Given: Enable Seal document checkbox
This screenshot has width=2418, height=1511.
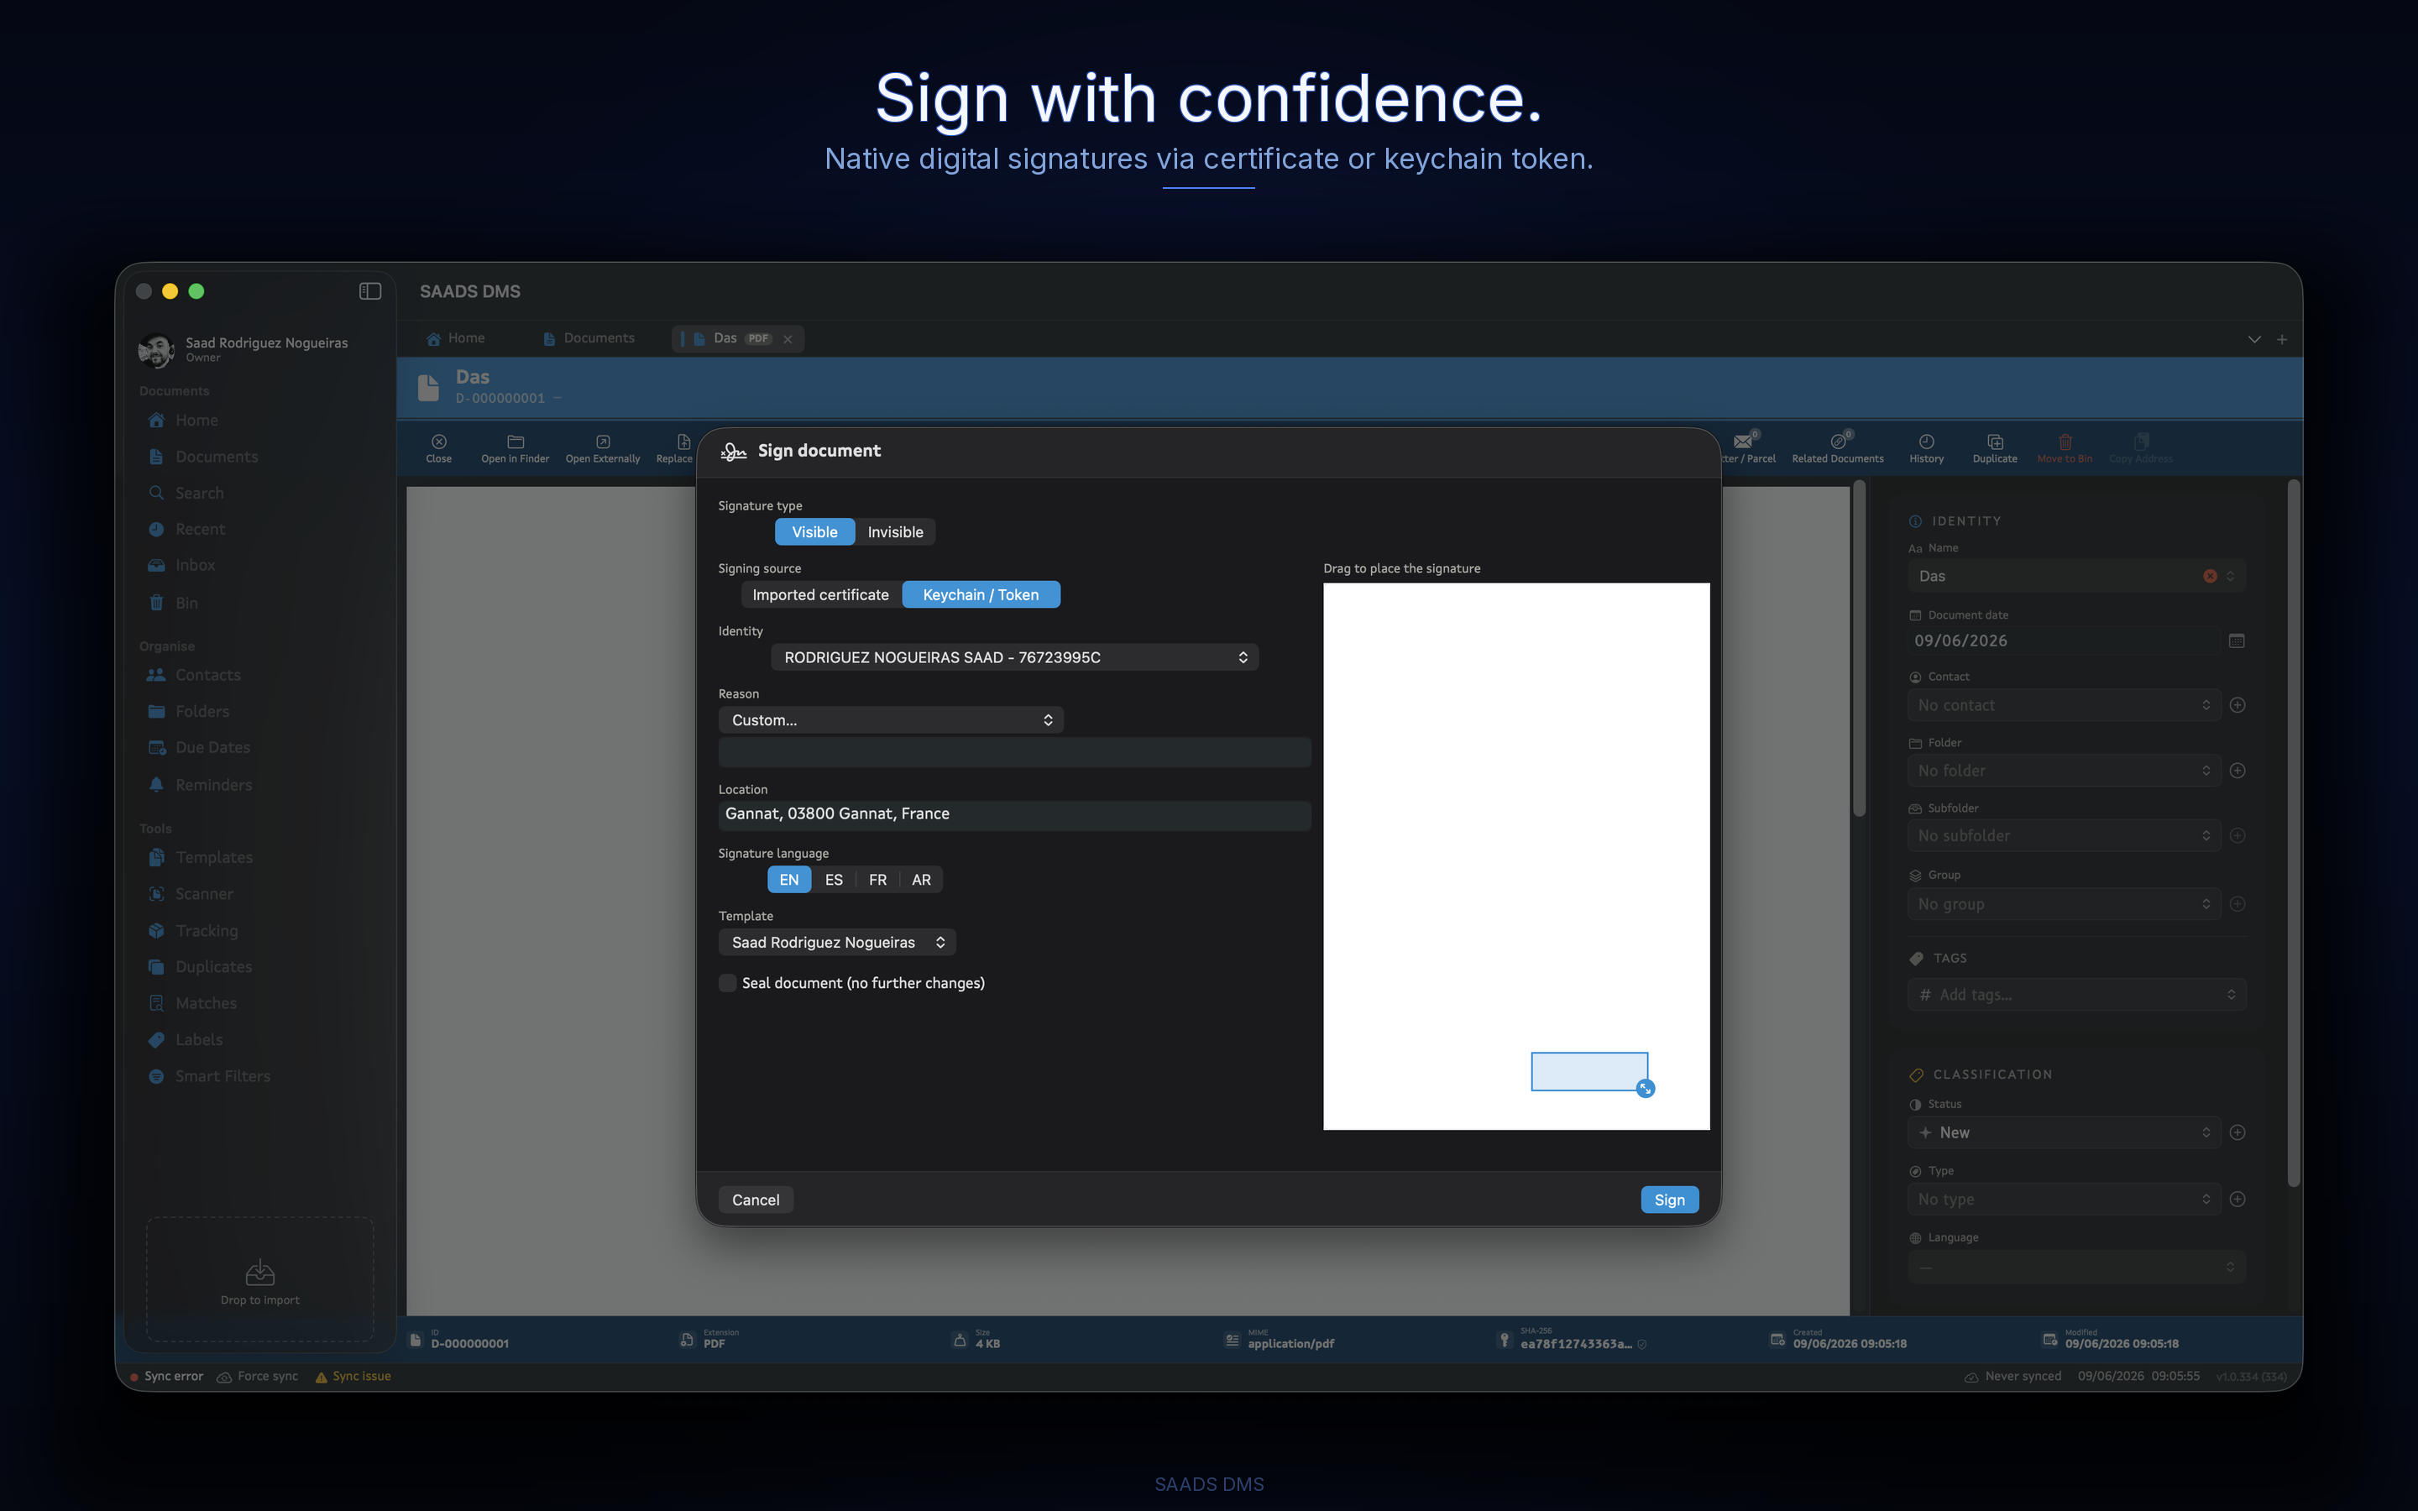Looking at the screenshot, I should pos(727,983).
